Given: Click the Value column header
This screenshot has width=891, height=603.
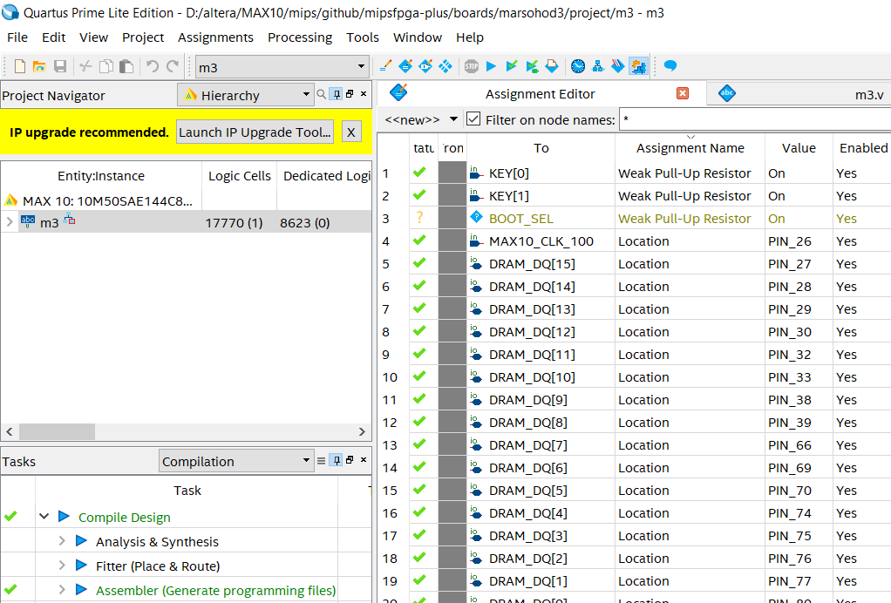Looking at the screenshot, I should coord(799,148).
